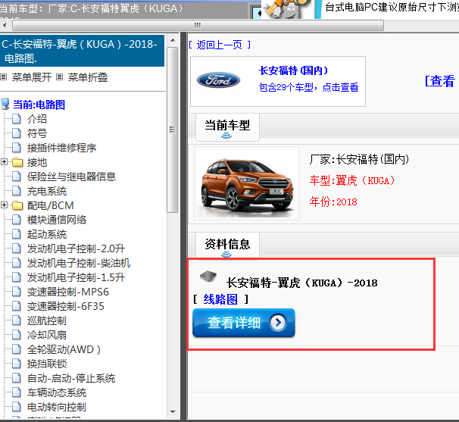Click the computer icon beside 当前:电路图

click(x=5, y=104)
